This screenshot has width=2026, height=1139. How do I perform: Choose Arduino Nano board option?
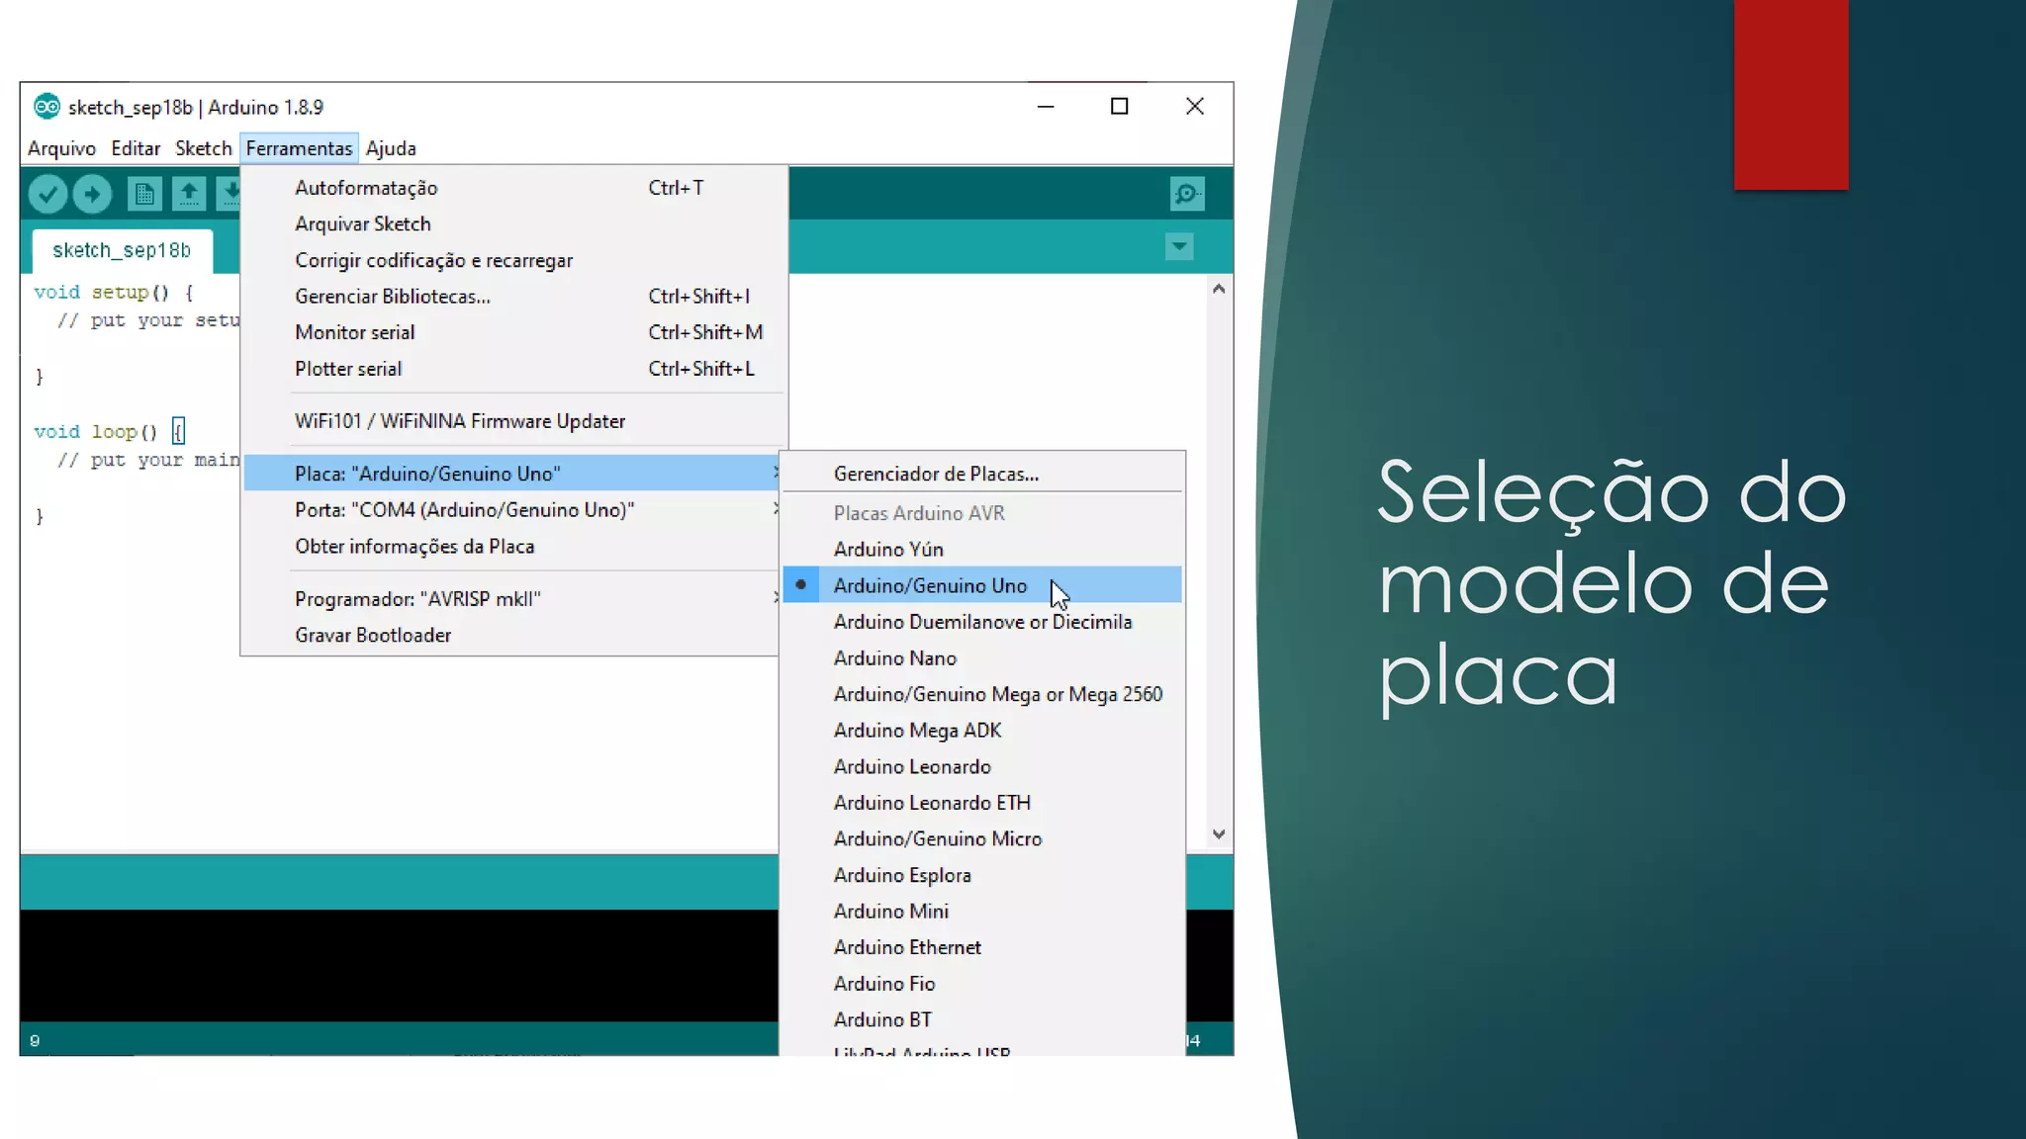tap(894, 658)
